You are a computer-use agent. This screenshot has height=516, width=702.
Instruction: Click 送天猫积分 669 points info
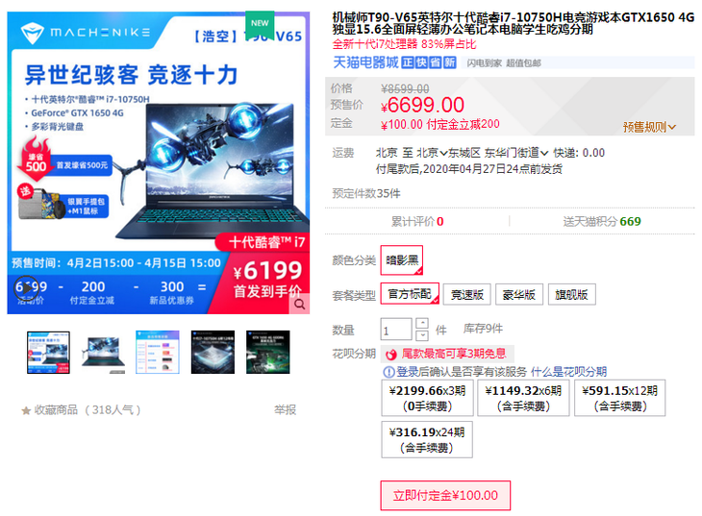point(602,222)
